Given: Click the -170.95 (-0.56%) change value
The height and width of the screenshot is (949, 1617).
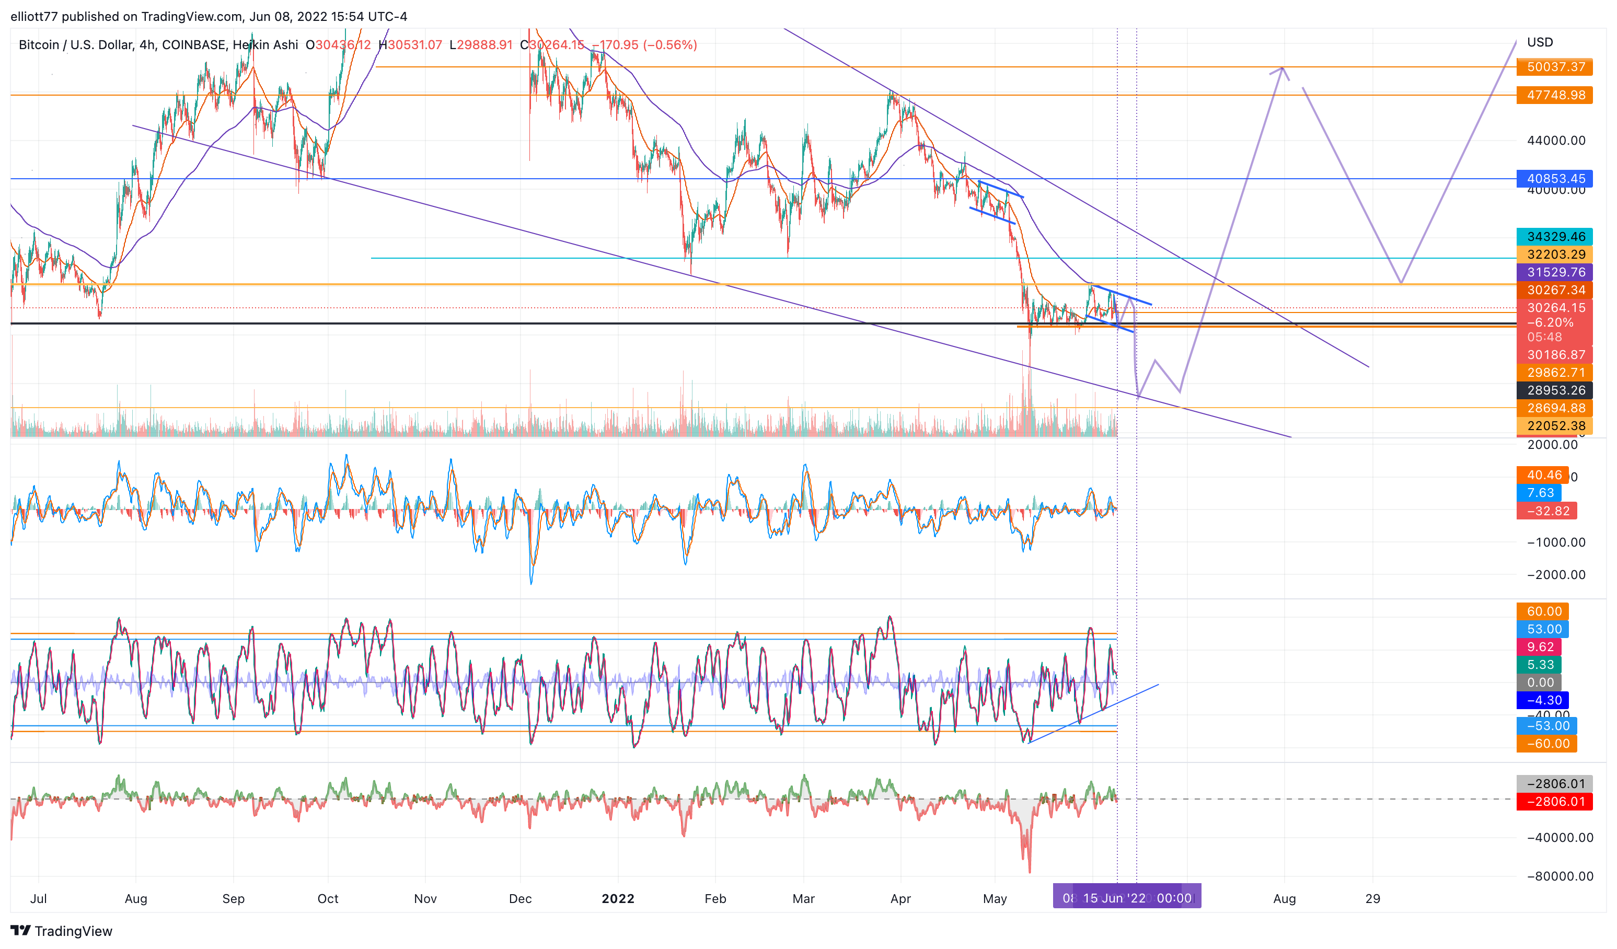Looking at the screenshot, I should point(644,45).
